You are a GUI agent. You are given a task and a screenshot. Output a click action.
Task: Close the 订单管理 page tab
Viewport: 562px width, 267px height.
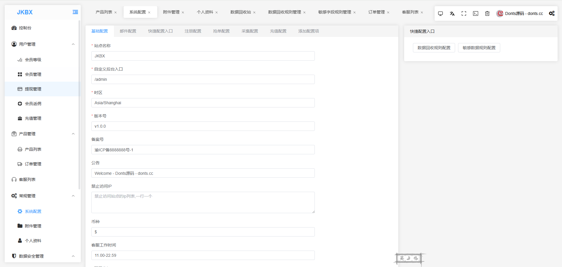pos(388,12)
